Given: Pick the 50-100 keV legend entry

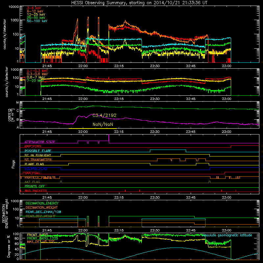Looking at the screenshot, I should 37,21.
